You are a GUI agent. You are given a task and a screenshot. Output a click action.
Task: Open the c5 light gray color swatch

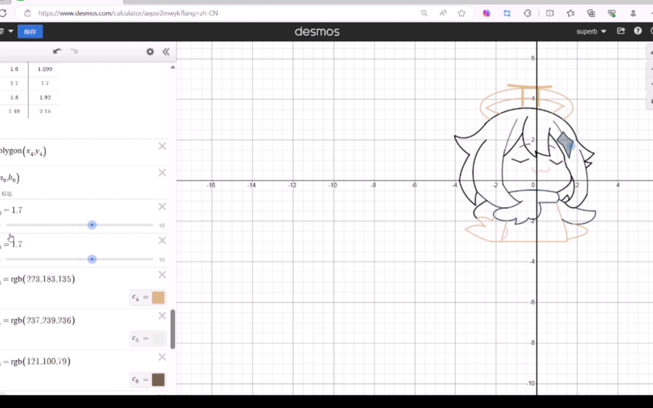pyautogui.click(x=158, y=338)
